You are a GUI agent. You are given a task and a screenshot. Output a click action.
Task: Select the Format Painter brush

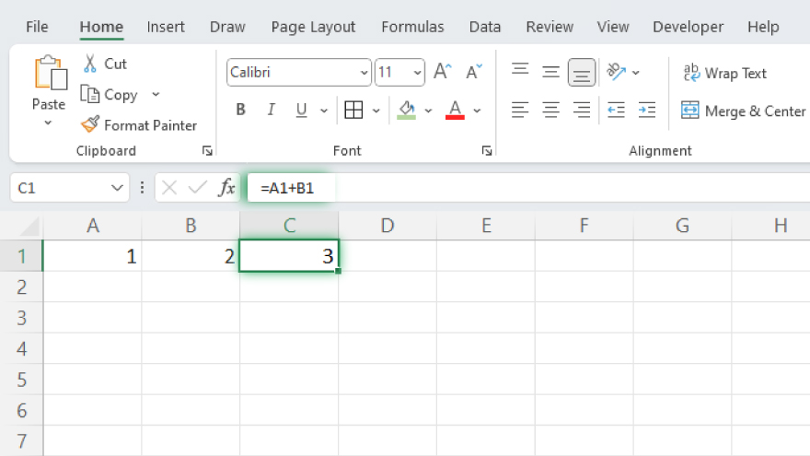click(x=90, y=124)
